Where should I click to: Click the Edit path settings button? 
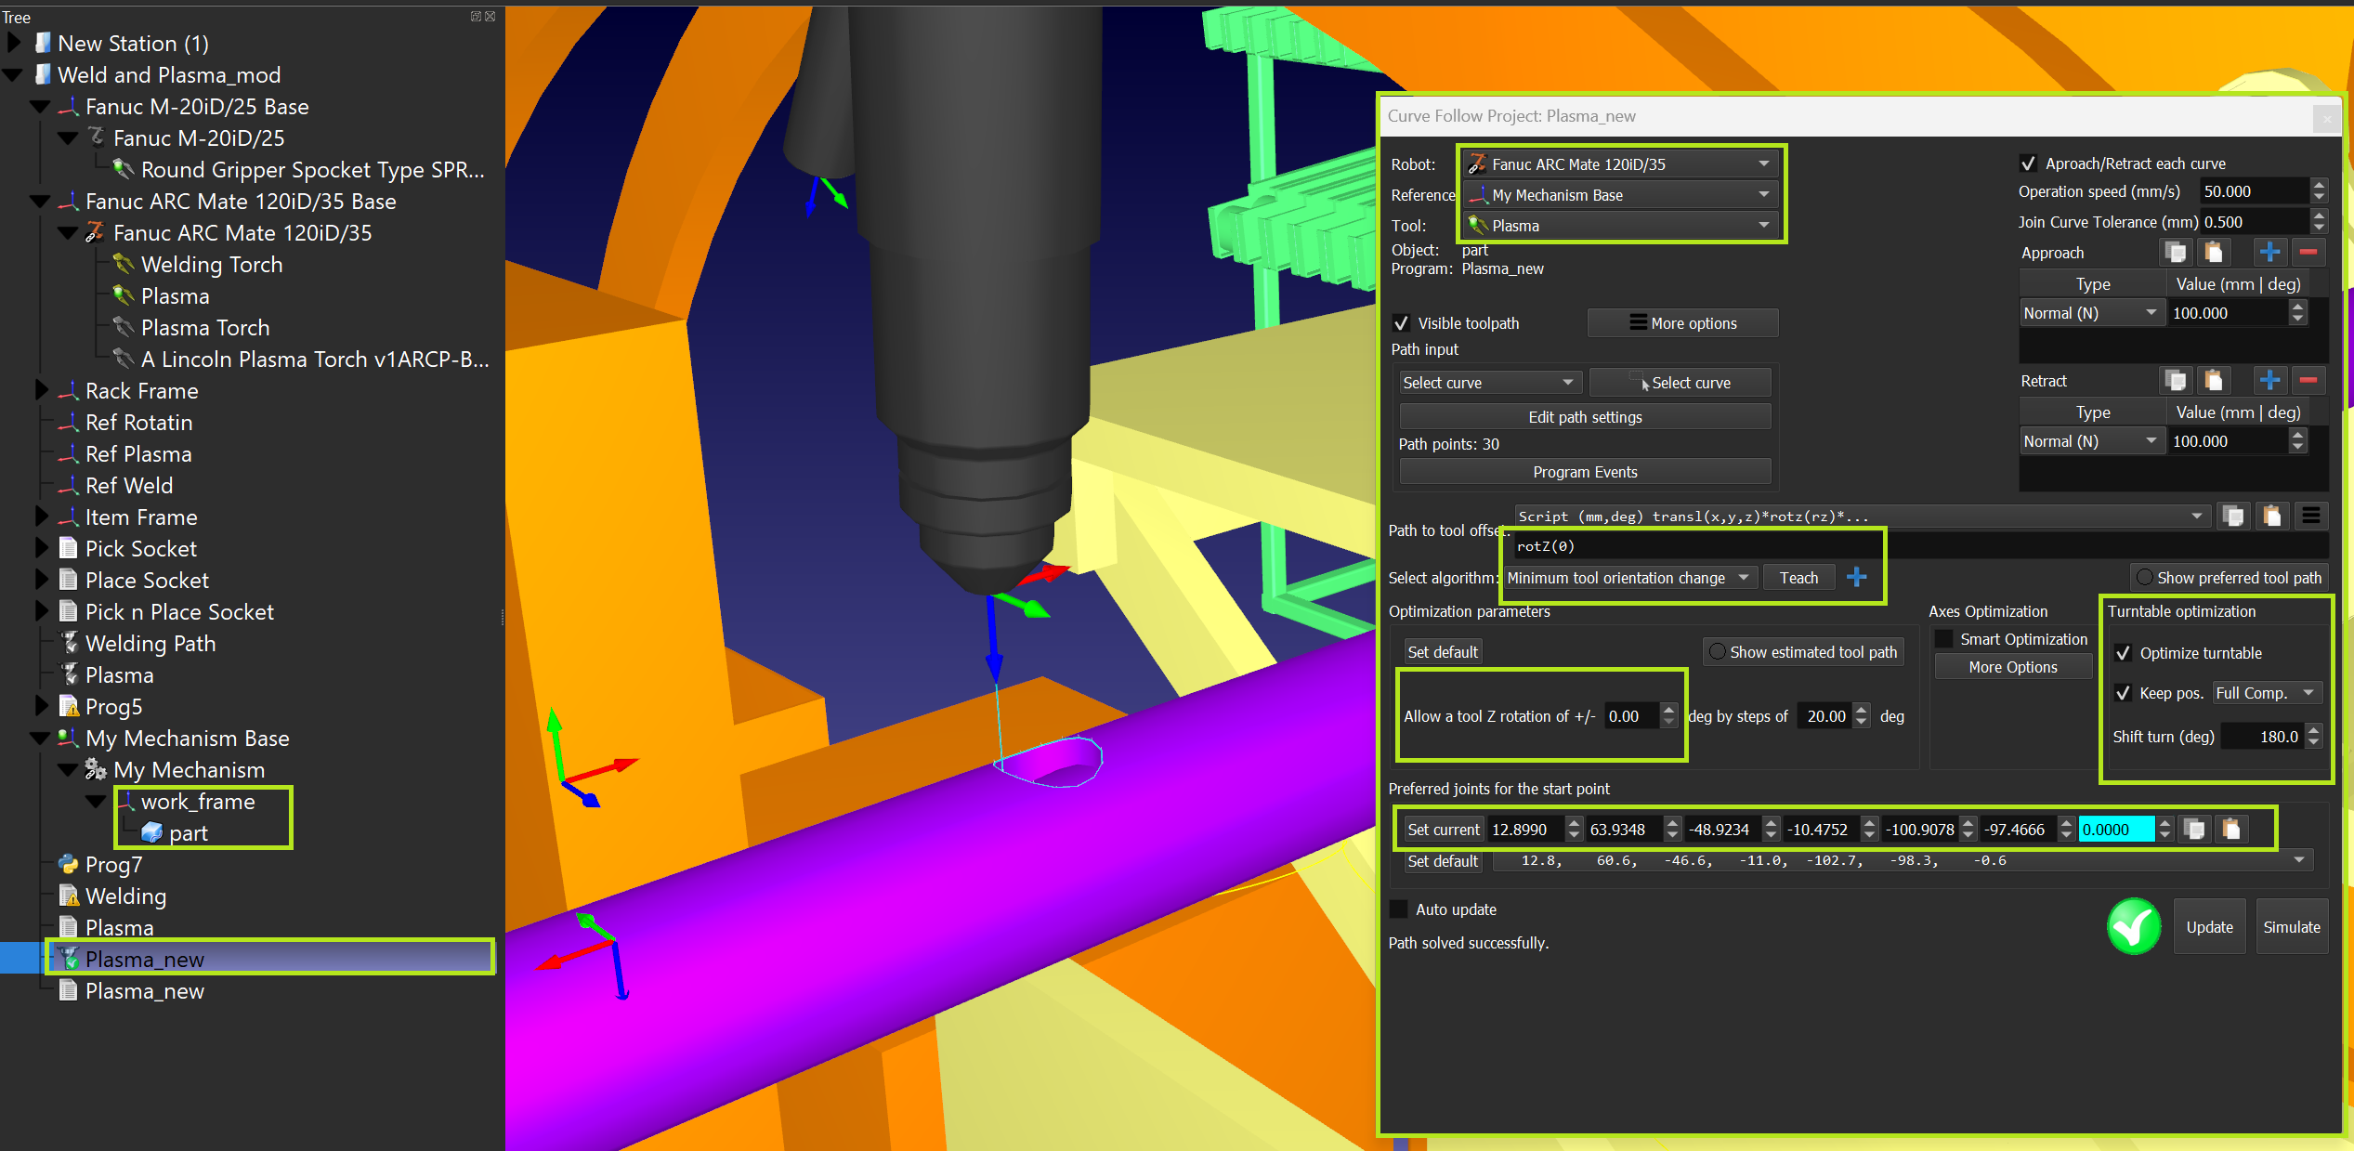pyautogui.click(x=1584, y=417)
